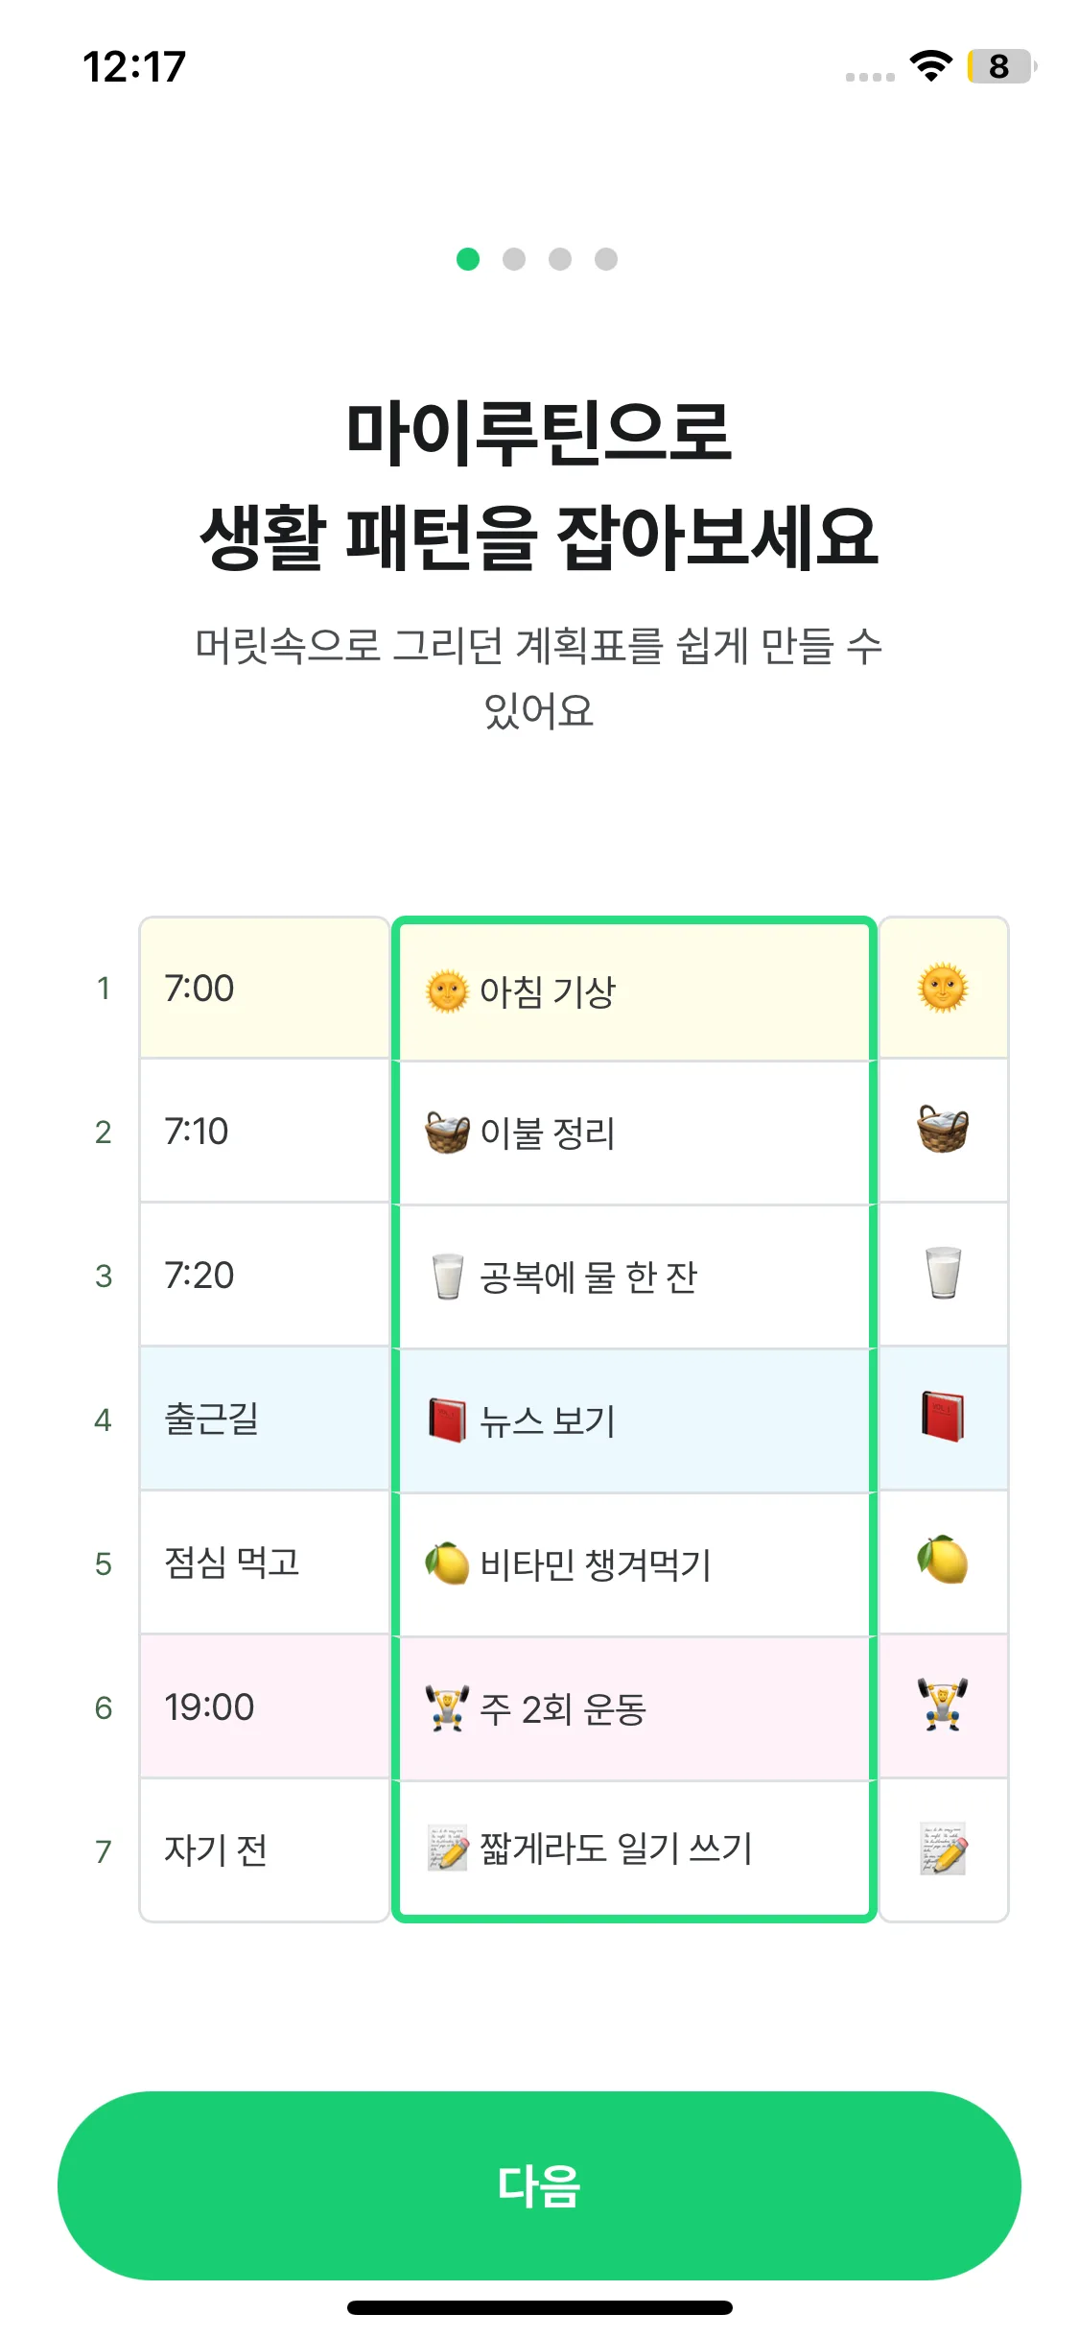Tap the 7:00 time cell
This screenshot has height=2338, width=1079.
(x=264, y=989)
